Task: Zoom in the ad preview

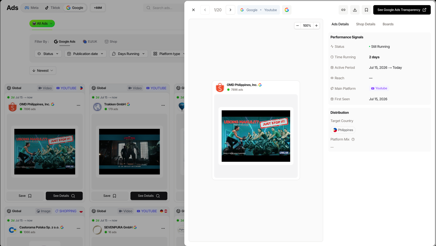Action: [x=316, y=26]
